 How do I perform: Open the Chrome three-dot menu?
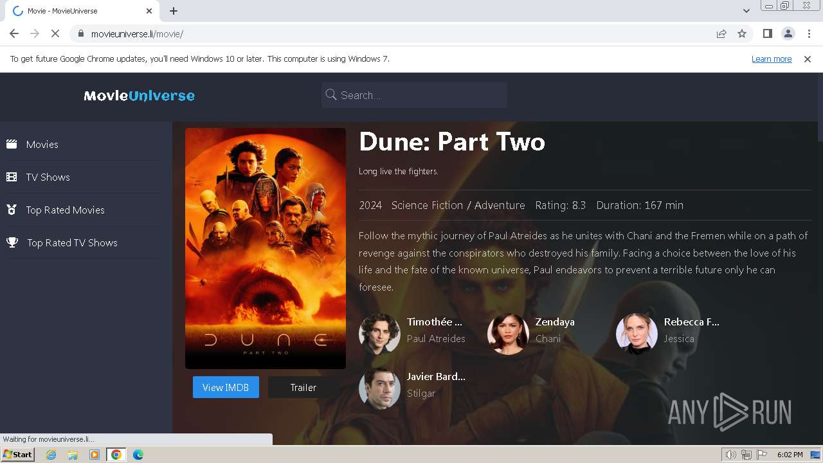(x=808, y=34)
